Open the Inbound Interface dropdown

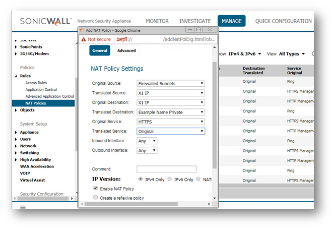[147, 141]
